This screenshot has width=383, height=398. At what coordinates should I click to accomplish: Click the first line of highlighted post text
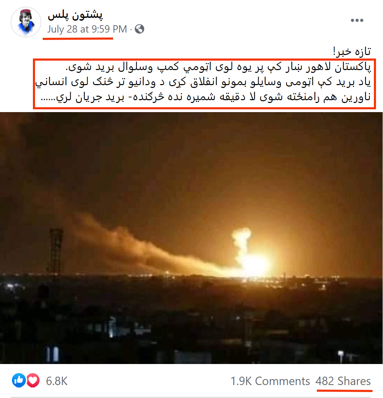[218, 67]
